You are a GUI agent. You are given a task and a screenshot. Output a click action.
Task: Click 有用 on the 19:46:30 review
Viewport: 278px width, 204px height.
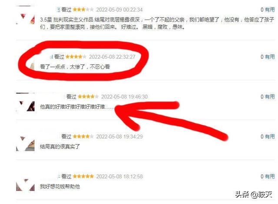(270, 97)
